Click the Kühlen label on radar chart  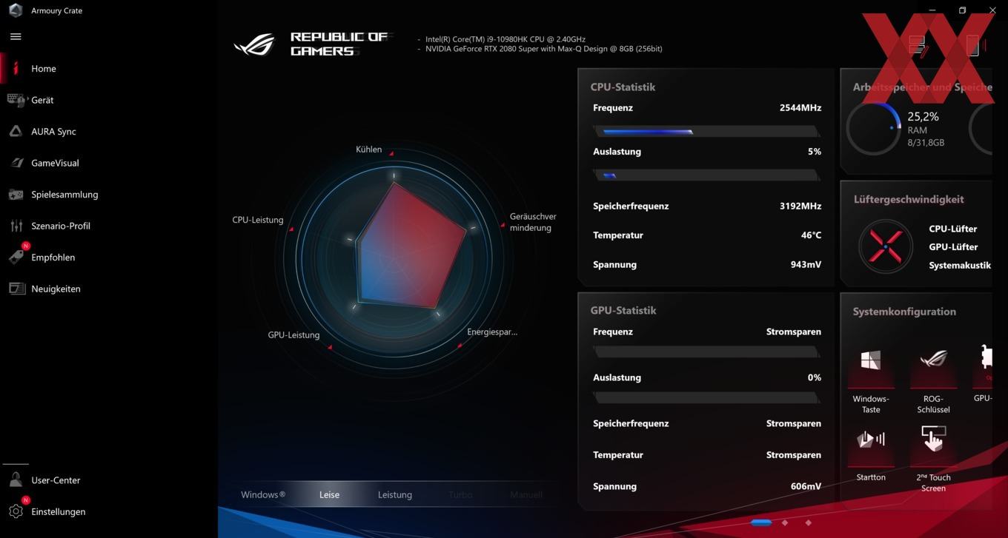(x=368, y=149)
